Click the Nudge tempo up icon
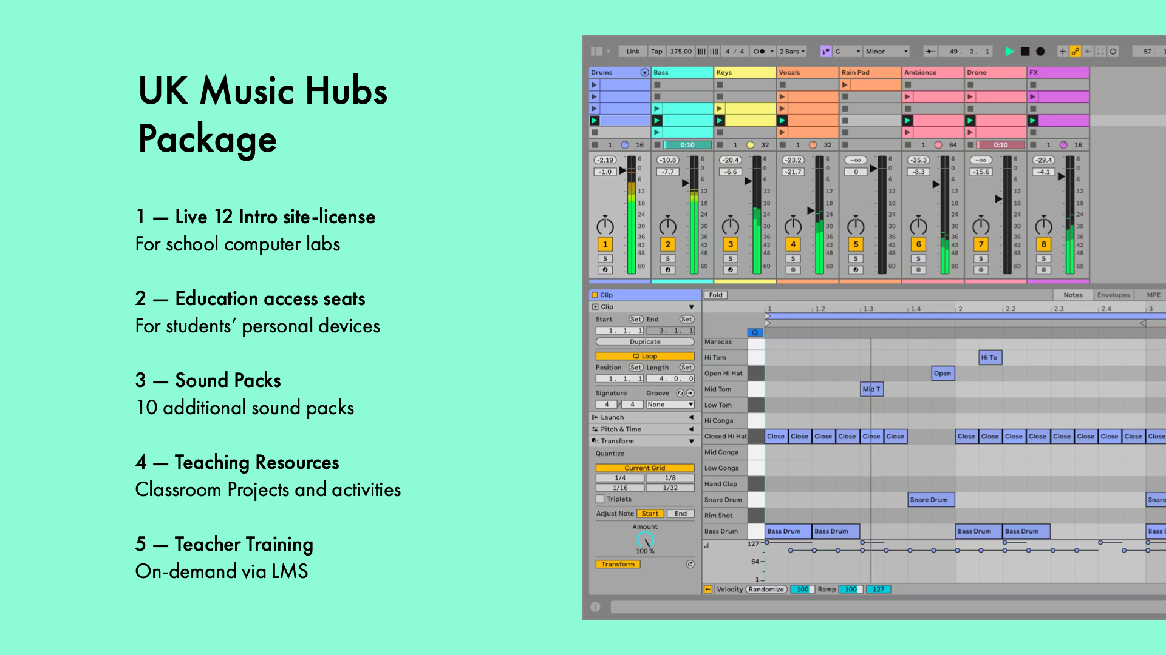 click(x=714, y=52)
